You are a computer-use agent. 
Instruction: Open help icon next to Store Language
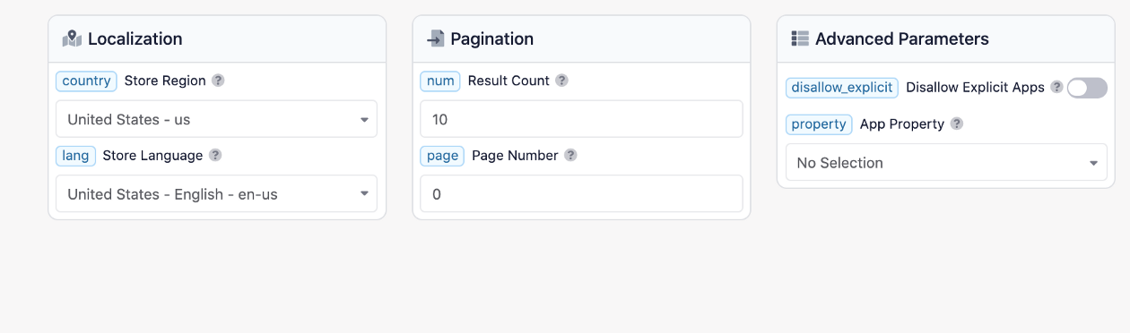215,156
